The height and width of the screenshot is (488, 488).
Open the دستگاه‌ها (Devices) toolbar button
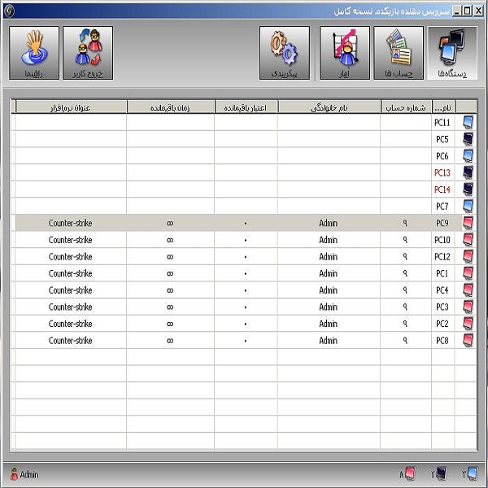click(x=452, y=53)
